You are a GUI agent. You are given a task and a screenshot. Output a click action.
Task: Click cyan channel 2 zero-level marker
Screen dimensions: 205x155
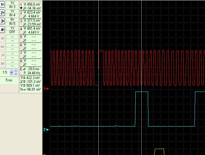point(46,129)
